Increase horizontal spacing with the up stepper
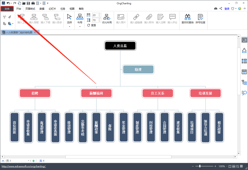The image size is (248, 170). click(x=99, y=14)
